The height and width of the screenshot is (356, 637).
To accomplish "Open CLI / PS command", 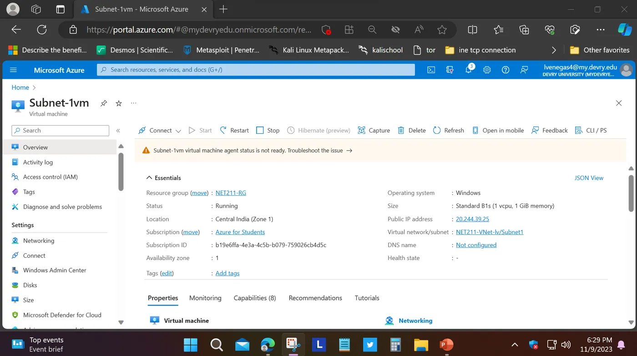I will pyautogui.click(x=591, y=130).
